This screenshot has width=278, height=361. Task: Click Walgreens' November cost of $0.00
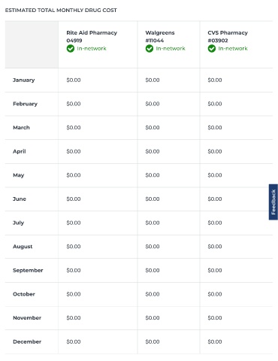point(153,318)
